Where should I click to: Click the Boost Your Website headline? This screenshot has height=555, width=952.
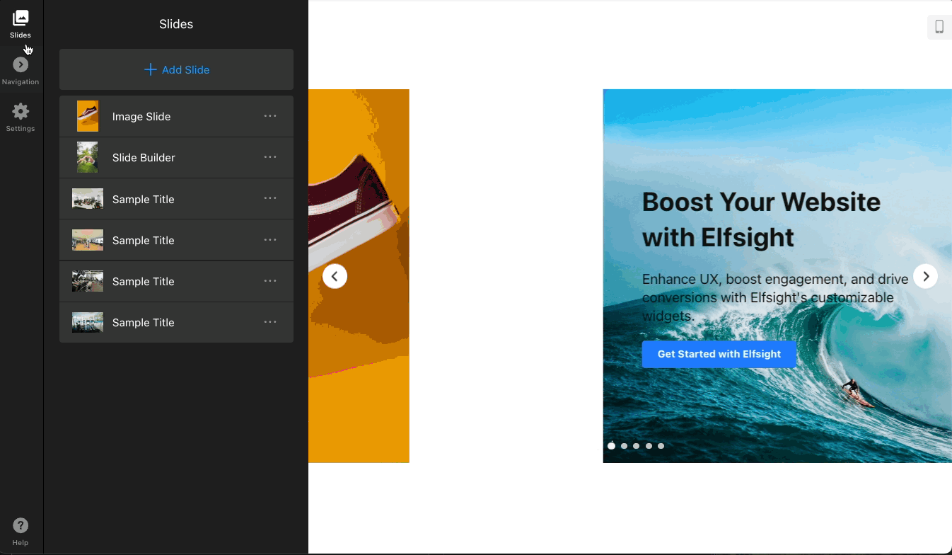tap(761, 219)
